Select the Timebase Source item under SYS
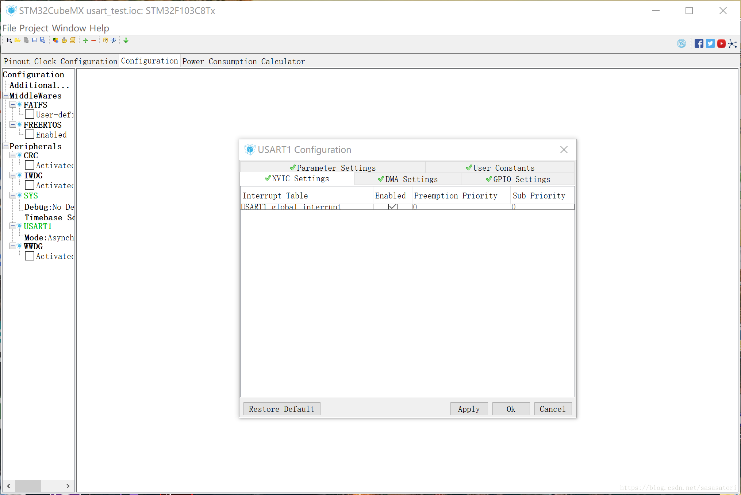The width and height of the screenshot is (741, 495). 49,217
